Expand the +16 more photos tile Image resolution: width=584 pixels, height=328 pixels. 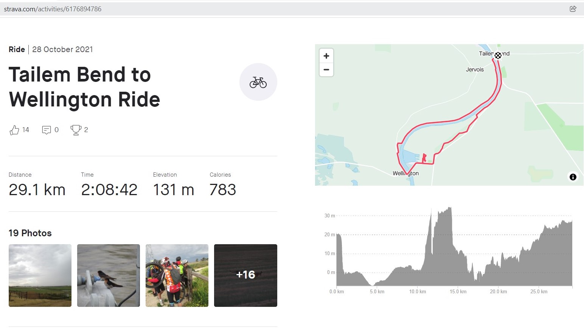245,275
